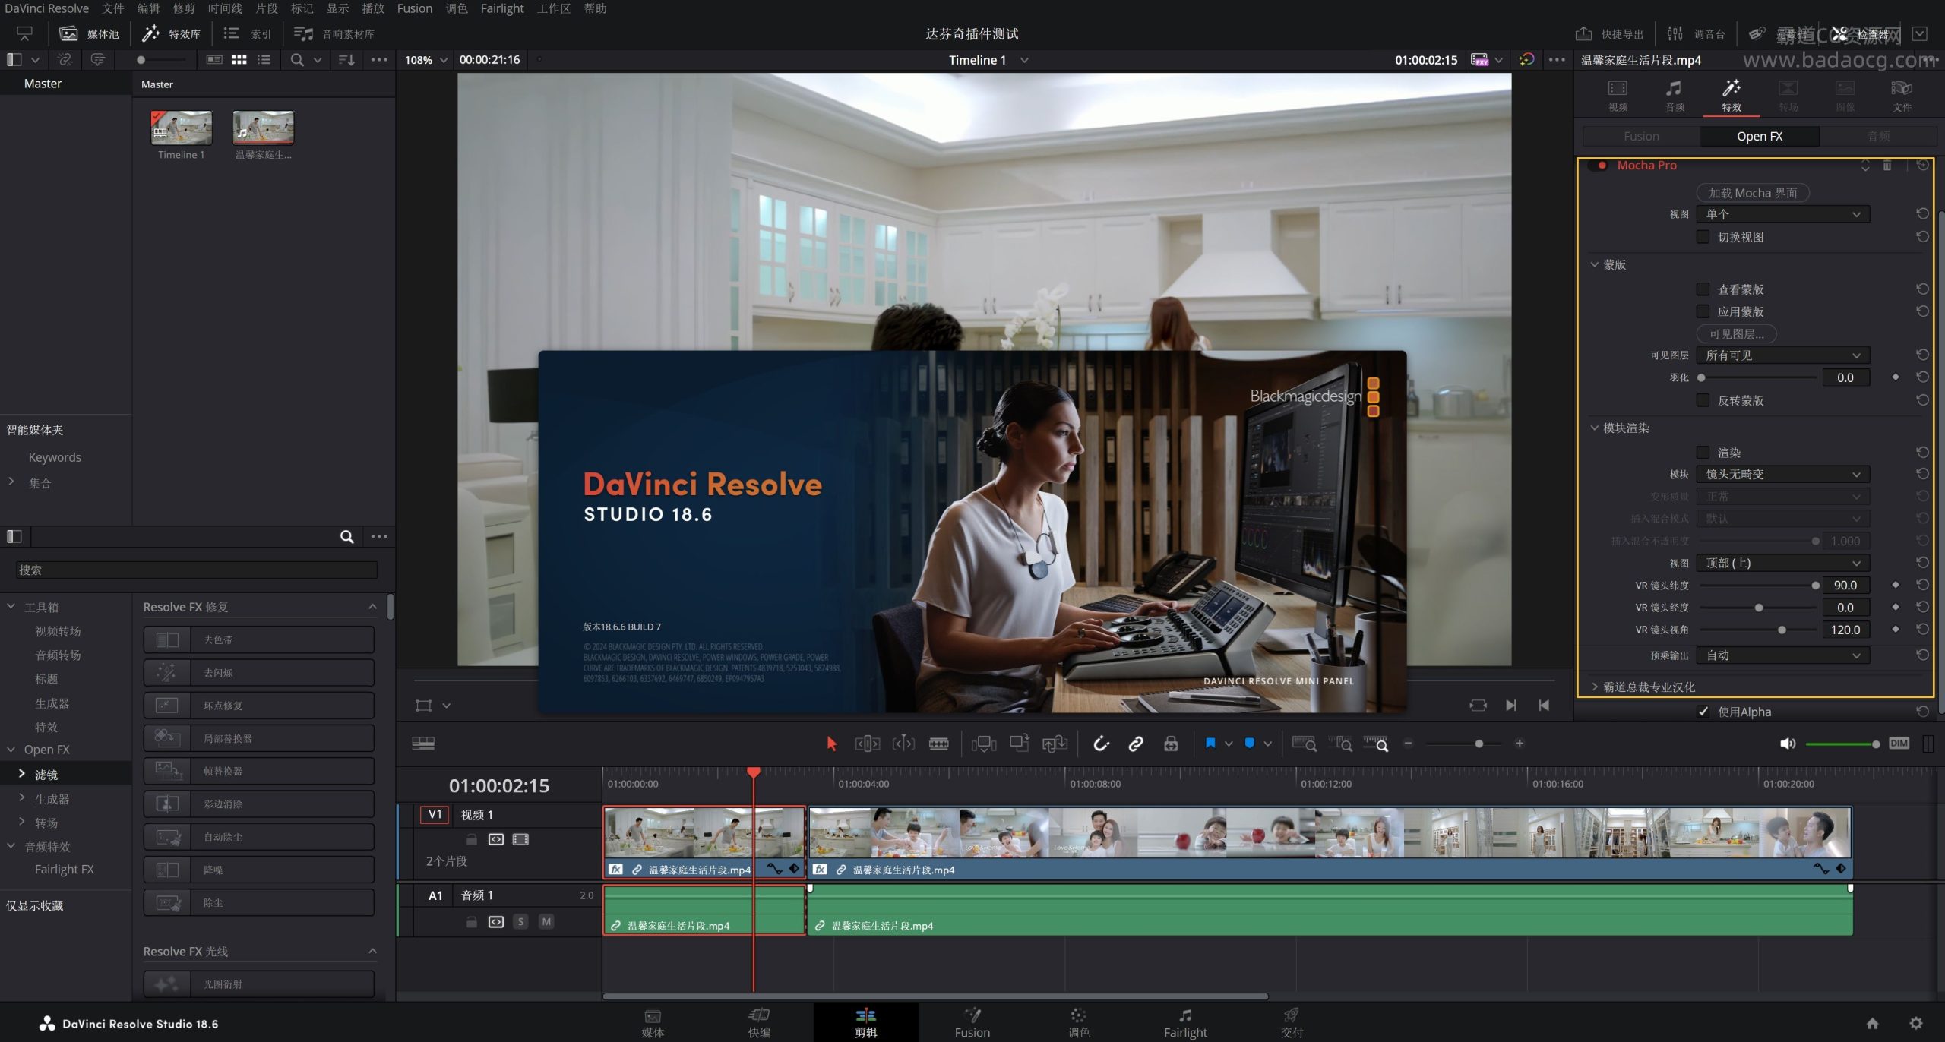Viewport: 1945px width, 1042px height.
Task: Toggle the Position Lock icon
Action: click(x=1171, y=744)
